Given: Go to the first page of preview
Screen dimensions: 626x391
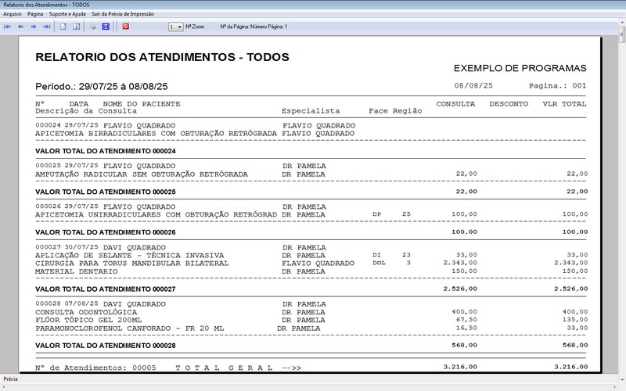Looking at the screenshot, I should click(8, 27).
